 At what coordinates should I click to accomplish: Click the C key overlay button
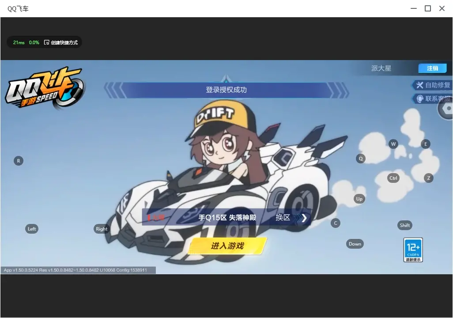coord(336,223)
